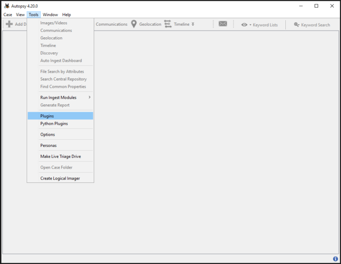Click the Keyword Search key icon
Image resolution: width=341 pixels, height=264 pixels.
[297, 25]
